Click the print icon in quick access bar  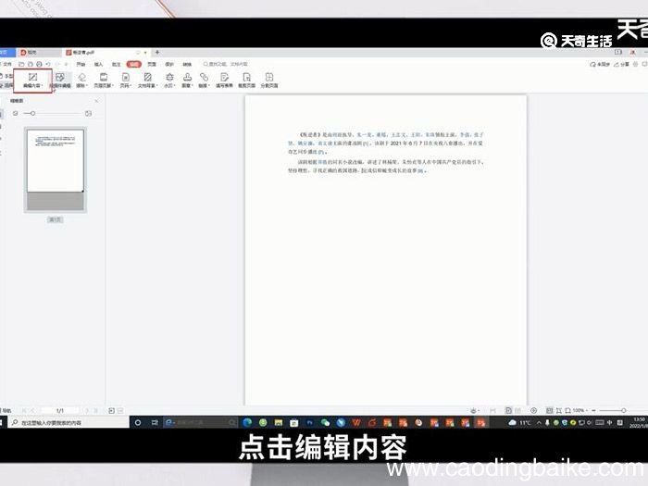pos(39,64)
